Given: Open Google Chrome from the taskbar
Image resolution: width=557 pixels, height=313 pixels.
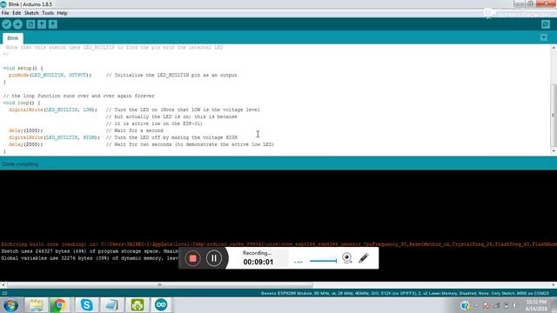Looking at the screenshot, I should pos(59,305).
